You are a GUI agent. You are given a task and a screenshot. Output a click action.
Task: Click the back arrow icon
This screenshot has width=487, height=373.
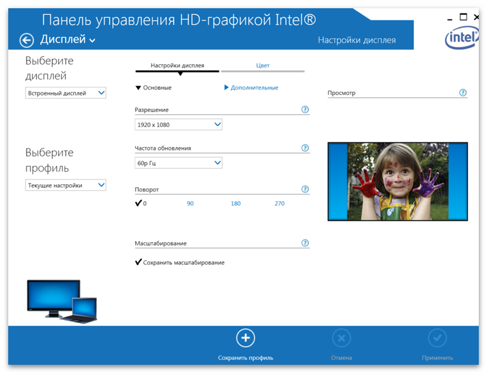coord(26,40)
